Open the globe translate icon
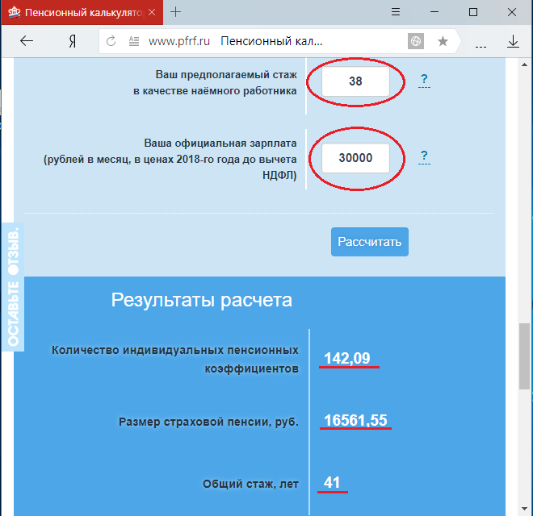Image resolution: width=533 pixels, height=516 pixels. [x=415, y=41]
